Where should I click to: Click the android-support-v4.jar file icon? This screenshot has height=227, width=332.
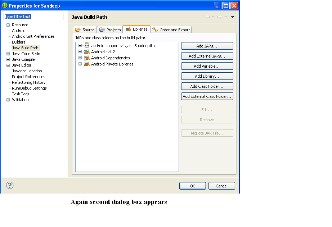[87, 46]
